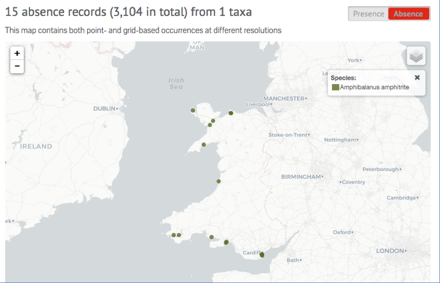440x283 pixels.
Task: Click the heading showing 15 absence records
Action: [x=128, y=12]
